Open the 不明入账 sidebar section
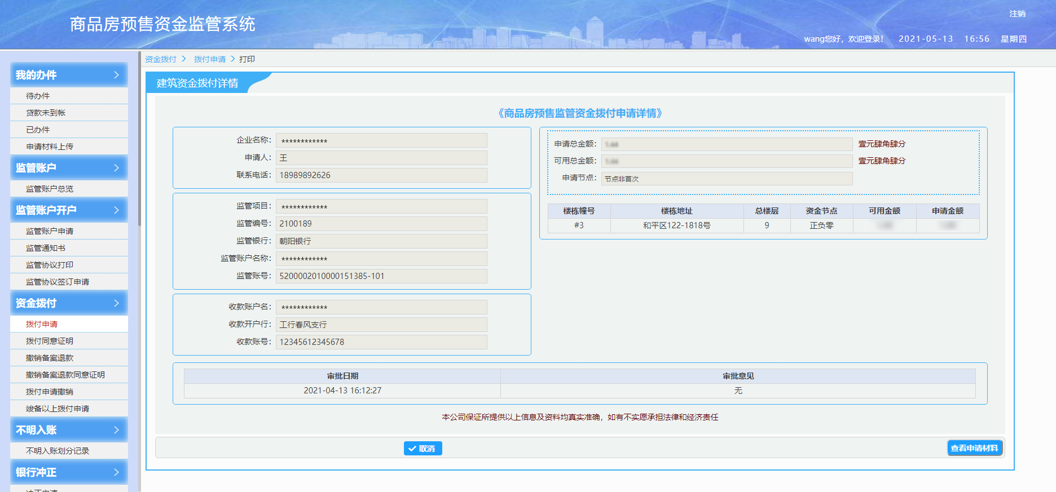Image resolution: width=1056 pixels, height=492 pixels. (69, 430)
